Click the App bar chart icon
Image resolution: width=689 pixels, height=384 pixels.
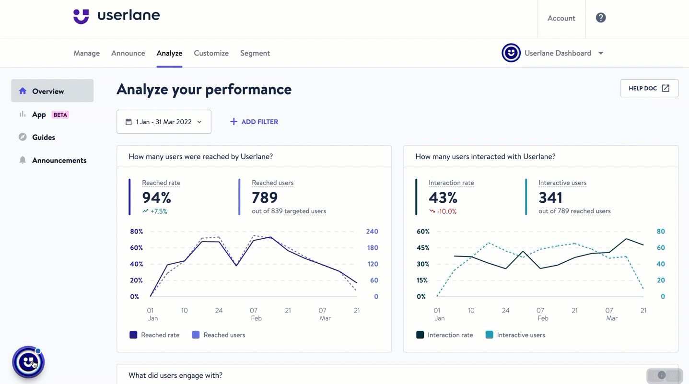[23, 114]
